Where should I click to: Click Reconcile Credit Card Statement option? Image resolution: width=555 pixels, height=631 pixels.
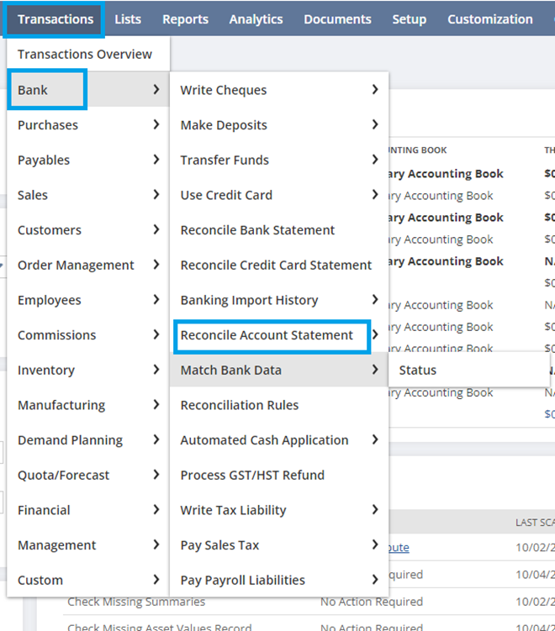pos(276,266)
